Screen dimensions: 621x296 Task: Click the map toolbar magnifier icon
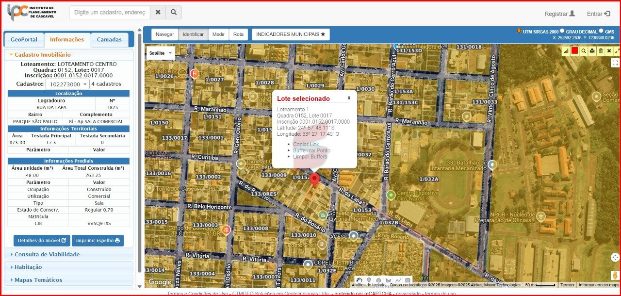click(x=584, y=51)
